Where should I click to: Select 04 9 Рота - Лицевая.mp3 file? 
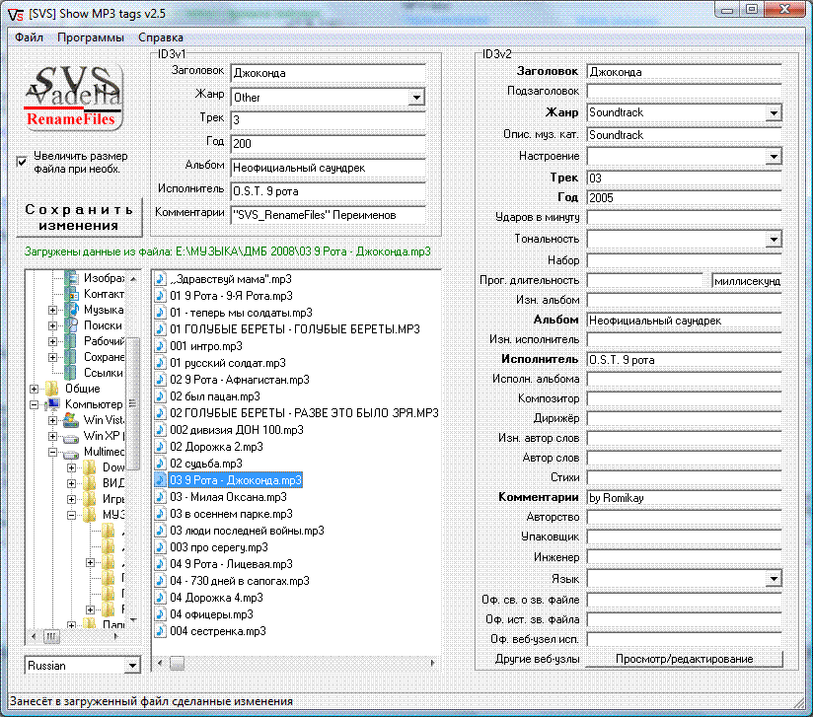pos(231,564)
